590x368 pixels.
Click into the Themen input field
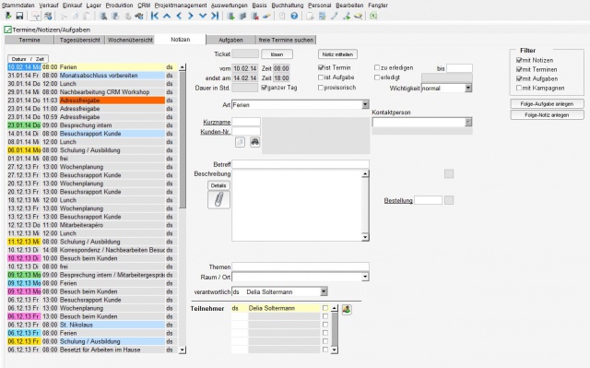pyautogui.click(x=301, y=267)
